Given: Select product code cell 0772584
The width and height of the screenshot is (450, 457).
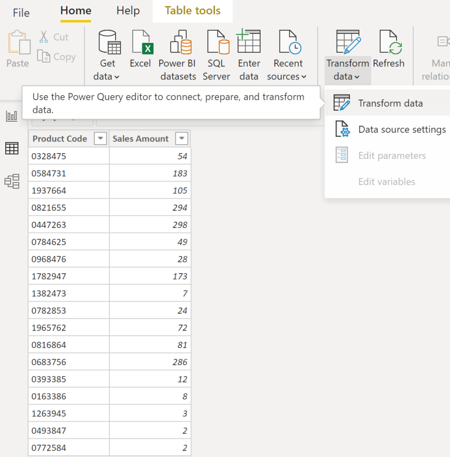Looking at the screenshot, I should pos(69,448).
